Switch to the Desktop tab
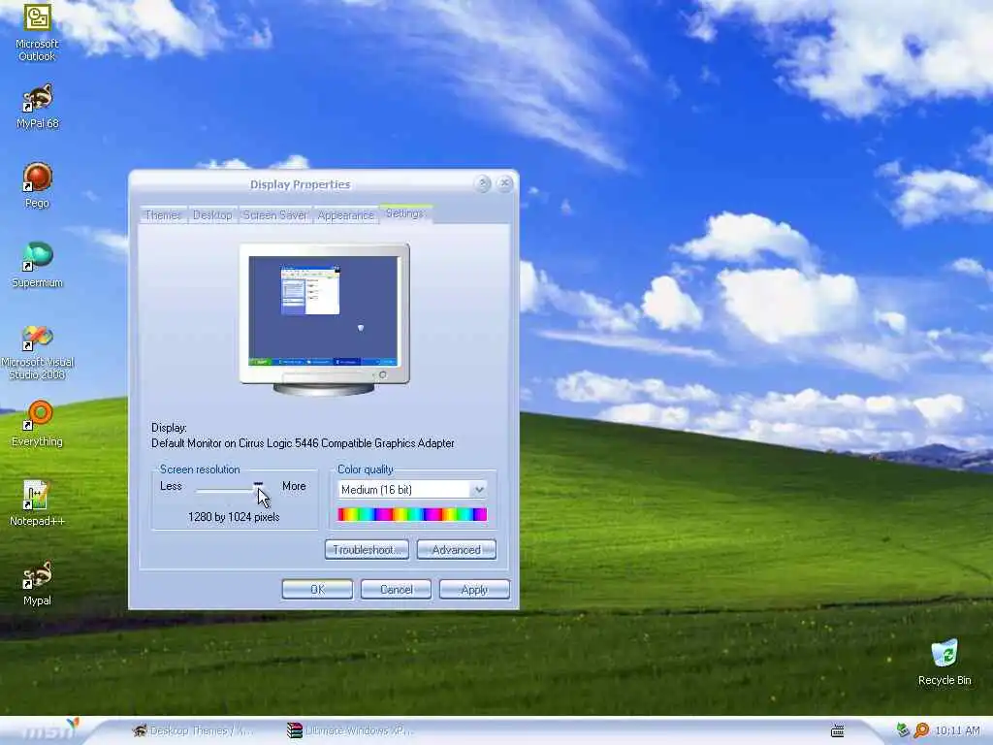 pos(212,214)
